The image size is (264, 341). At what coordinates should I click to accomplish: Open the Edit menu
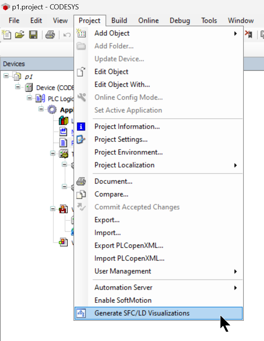point(36,21)
